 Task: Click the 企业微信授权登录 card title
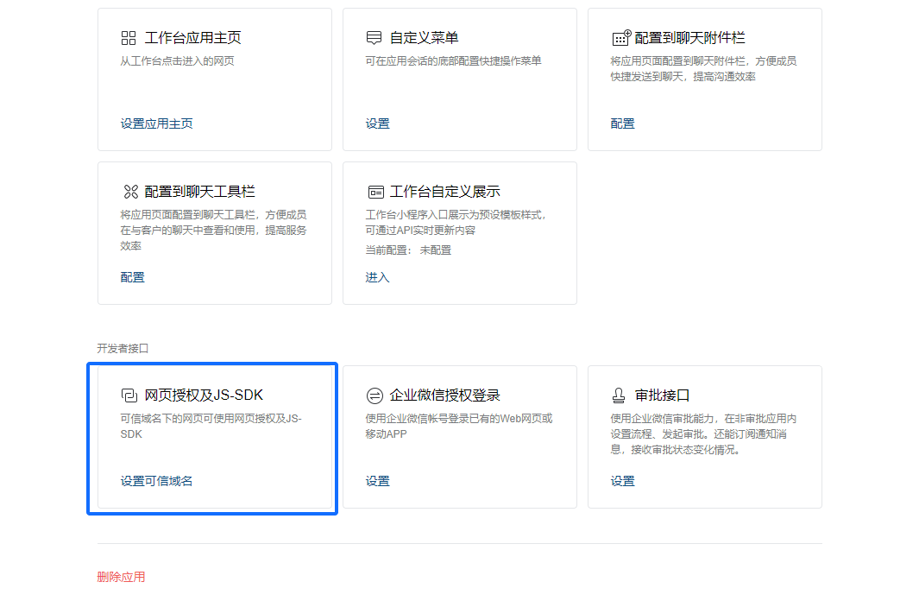[x=444, y=395]
